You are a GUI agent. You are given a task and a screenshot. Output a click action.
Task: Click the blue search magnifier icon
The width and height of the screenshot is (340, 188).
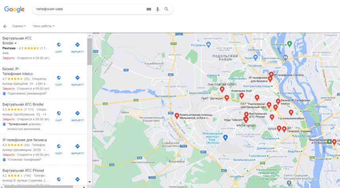click(166, 9)
